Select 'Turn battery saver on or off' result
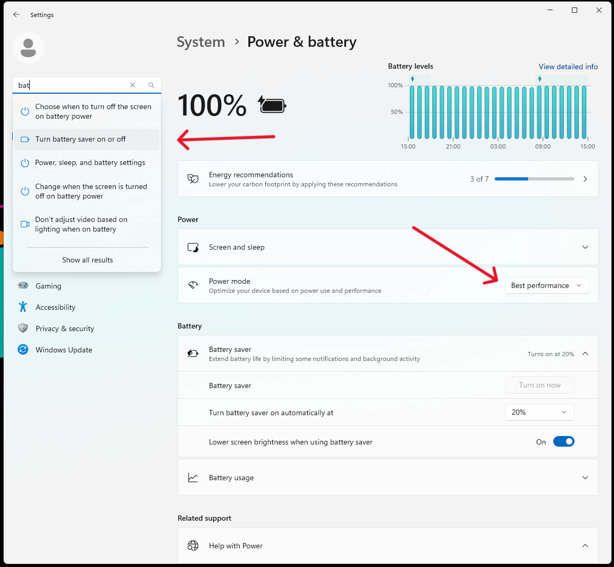The width and height of the screenshot is (614, 567). pos(81,139)
